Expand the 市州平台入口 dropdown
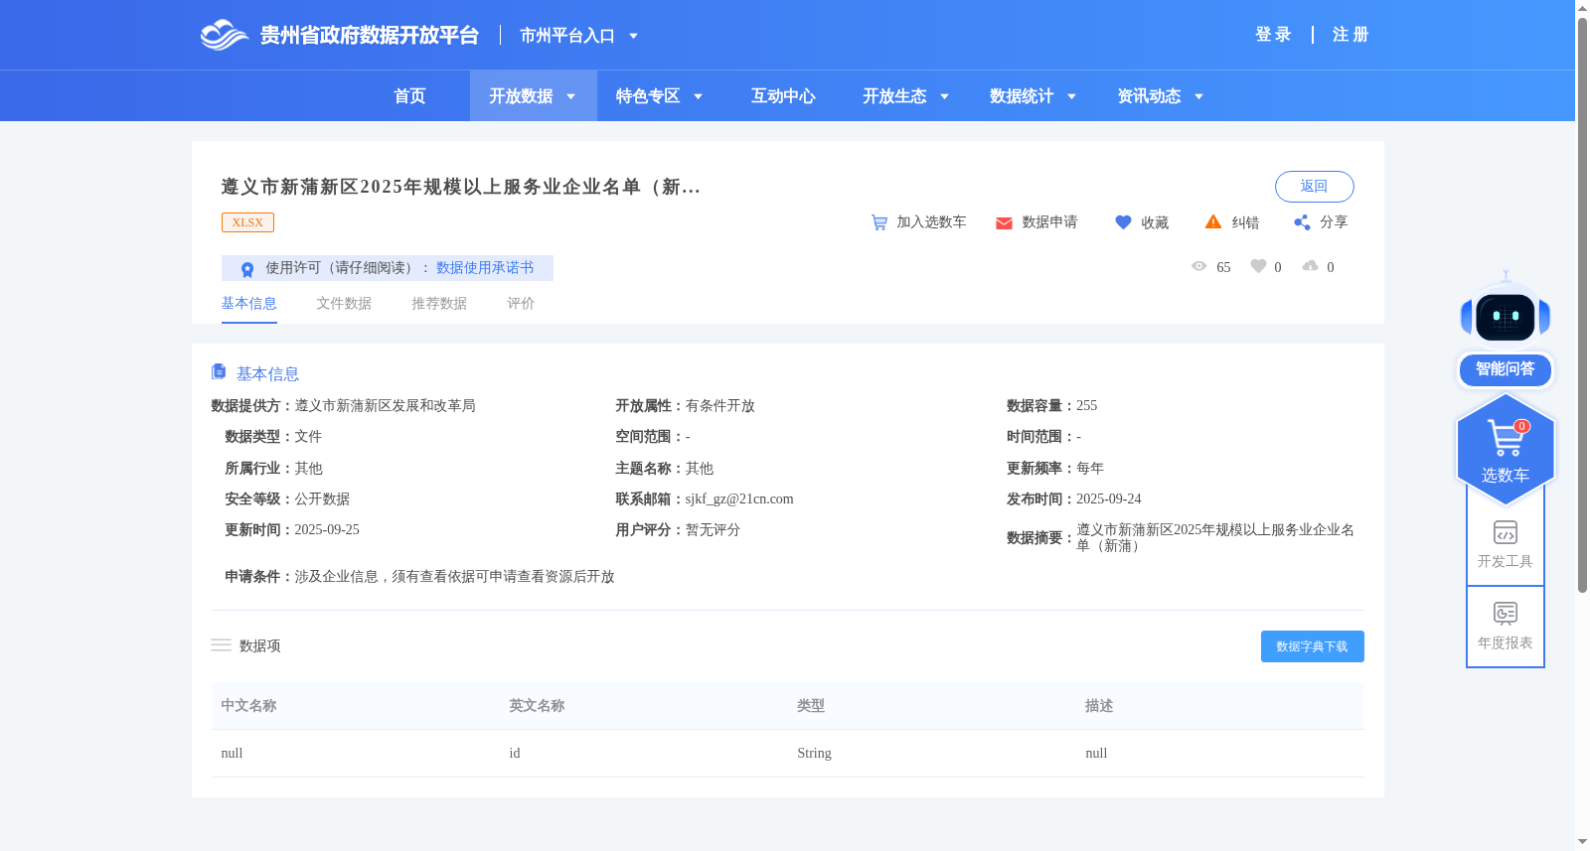Image resolution: width=1590 pixels, height=851 pixels. [633, 36]
